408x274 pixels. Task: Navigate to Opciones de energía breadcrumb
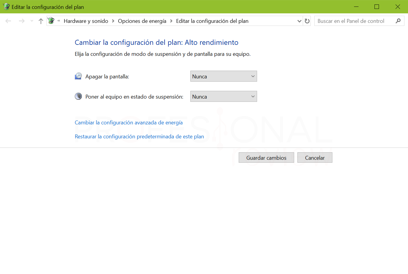click(x=142, y=21)
